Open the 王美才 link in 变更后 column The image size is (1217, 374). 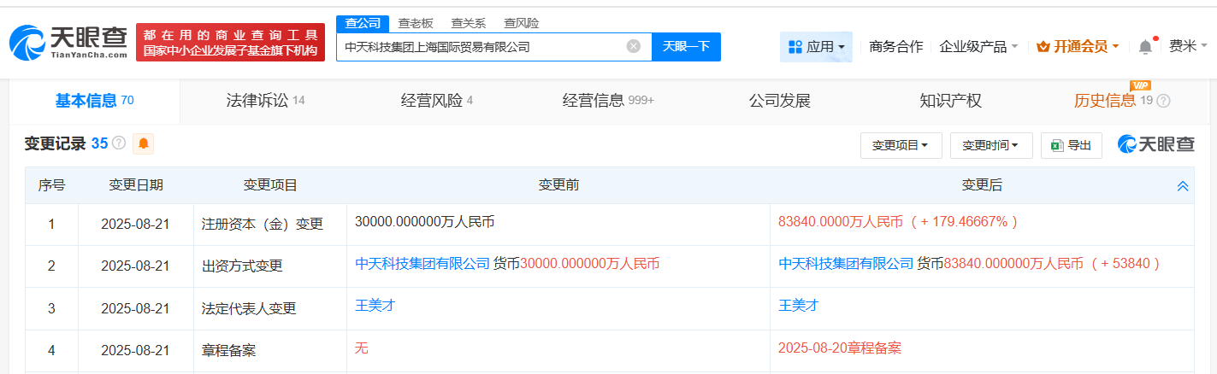click(798, 305)
